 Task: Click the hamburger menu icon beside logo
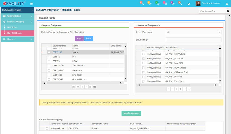(31, 4)
